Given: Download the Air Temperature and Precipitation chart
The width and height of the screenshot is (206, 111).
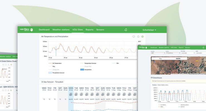Looking at the screenshot, I should coord(134,37).
